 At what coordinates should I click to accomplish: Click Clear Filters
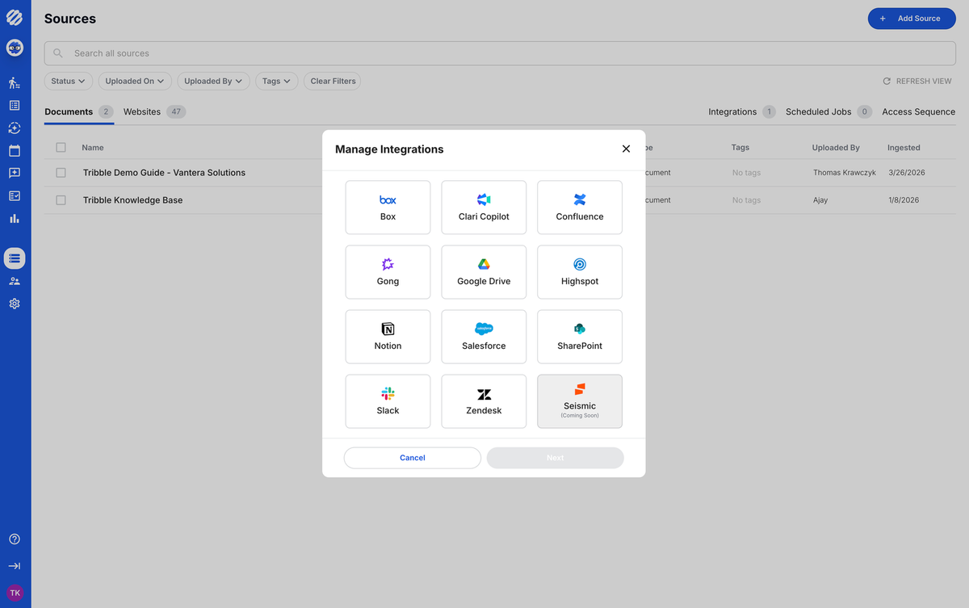333,81
